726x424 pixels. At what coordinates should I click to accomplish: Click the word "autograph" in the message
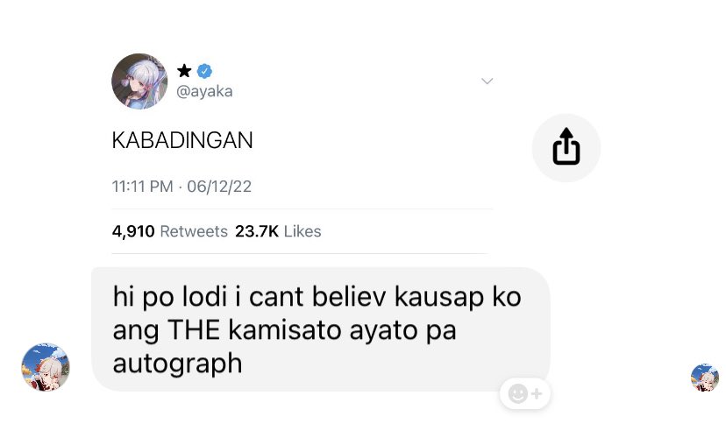coord(177,364)
